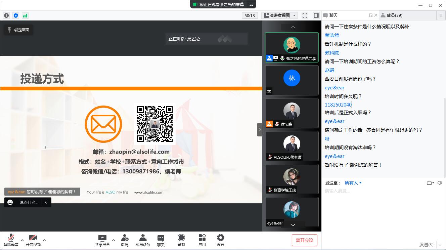
Task: Select the ALSOLIFE侯老师 video tile
Action: coord(292,146)
